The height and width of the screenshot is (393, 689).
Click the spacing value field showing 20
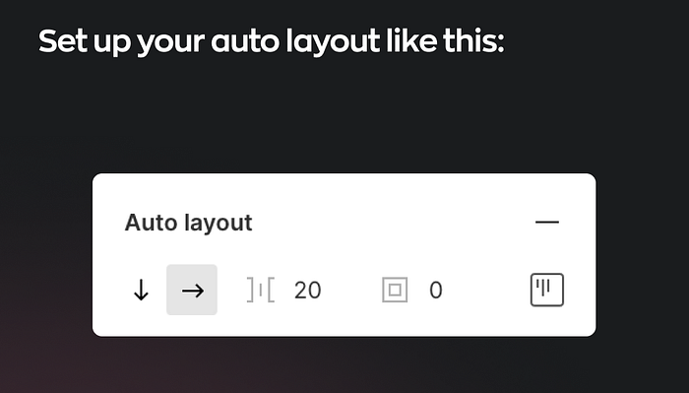click(x=307, y=291)
